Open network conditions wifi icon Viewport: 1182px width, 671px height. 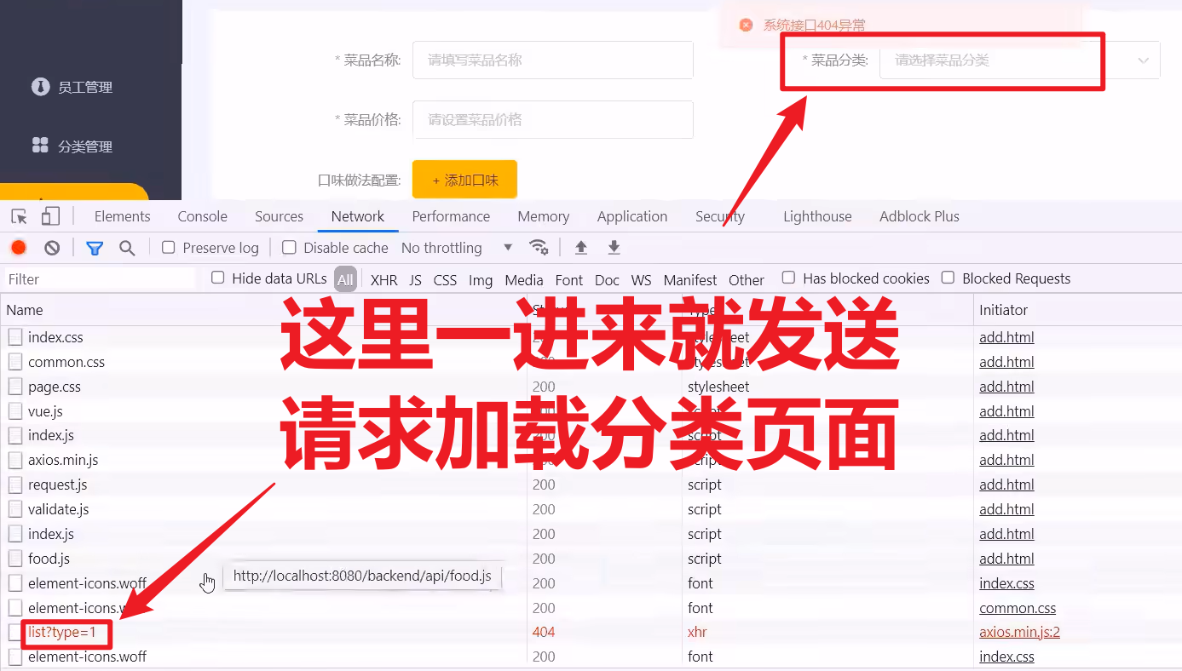click(539, 248)
